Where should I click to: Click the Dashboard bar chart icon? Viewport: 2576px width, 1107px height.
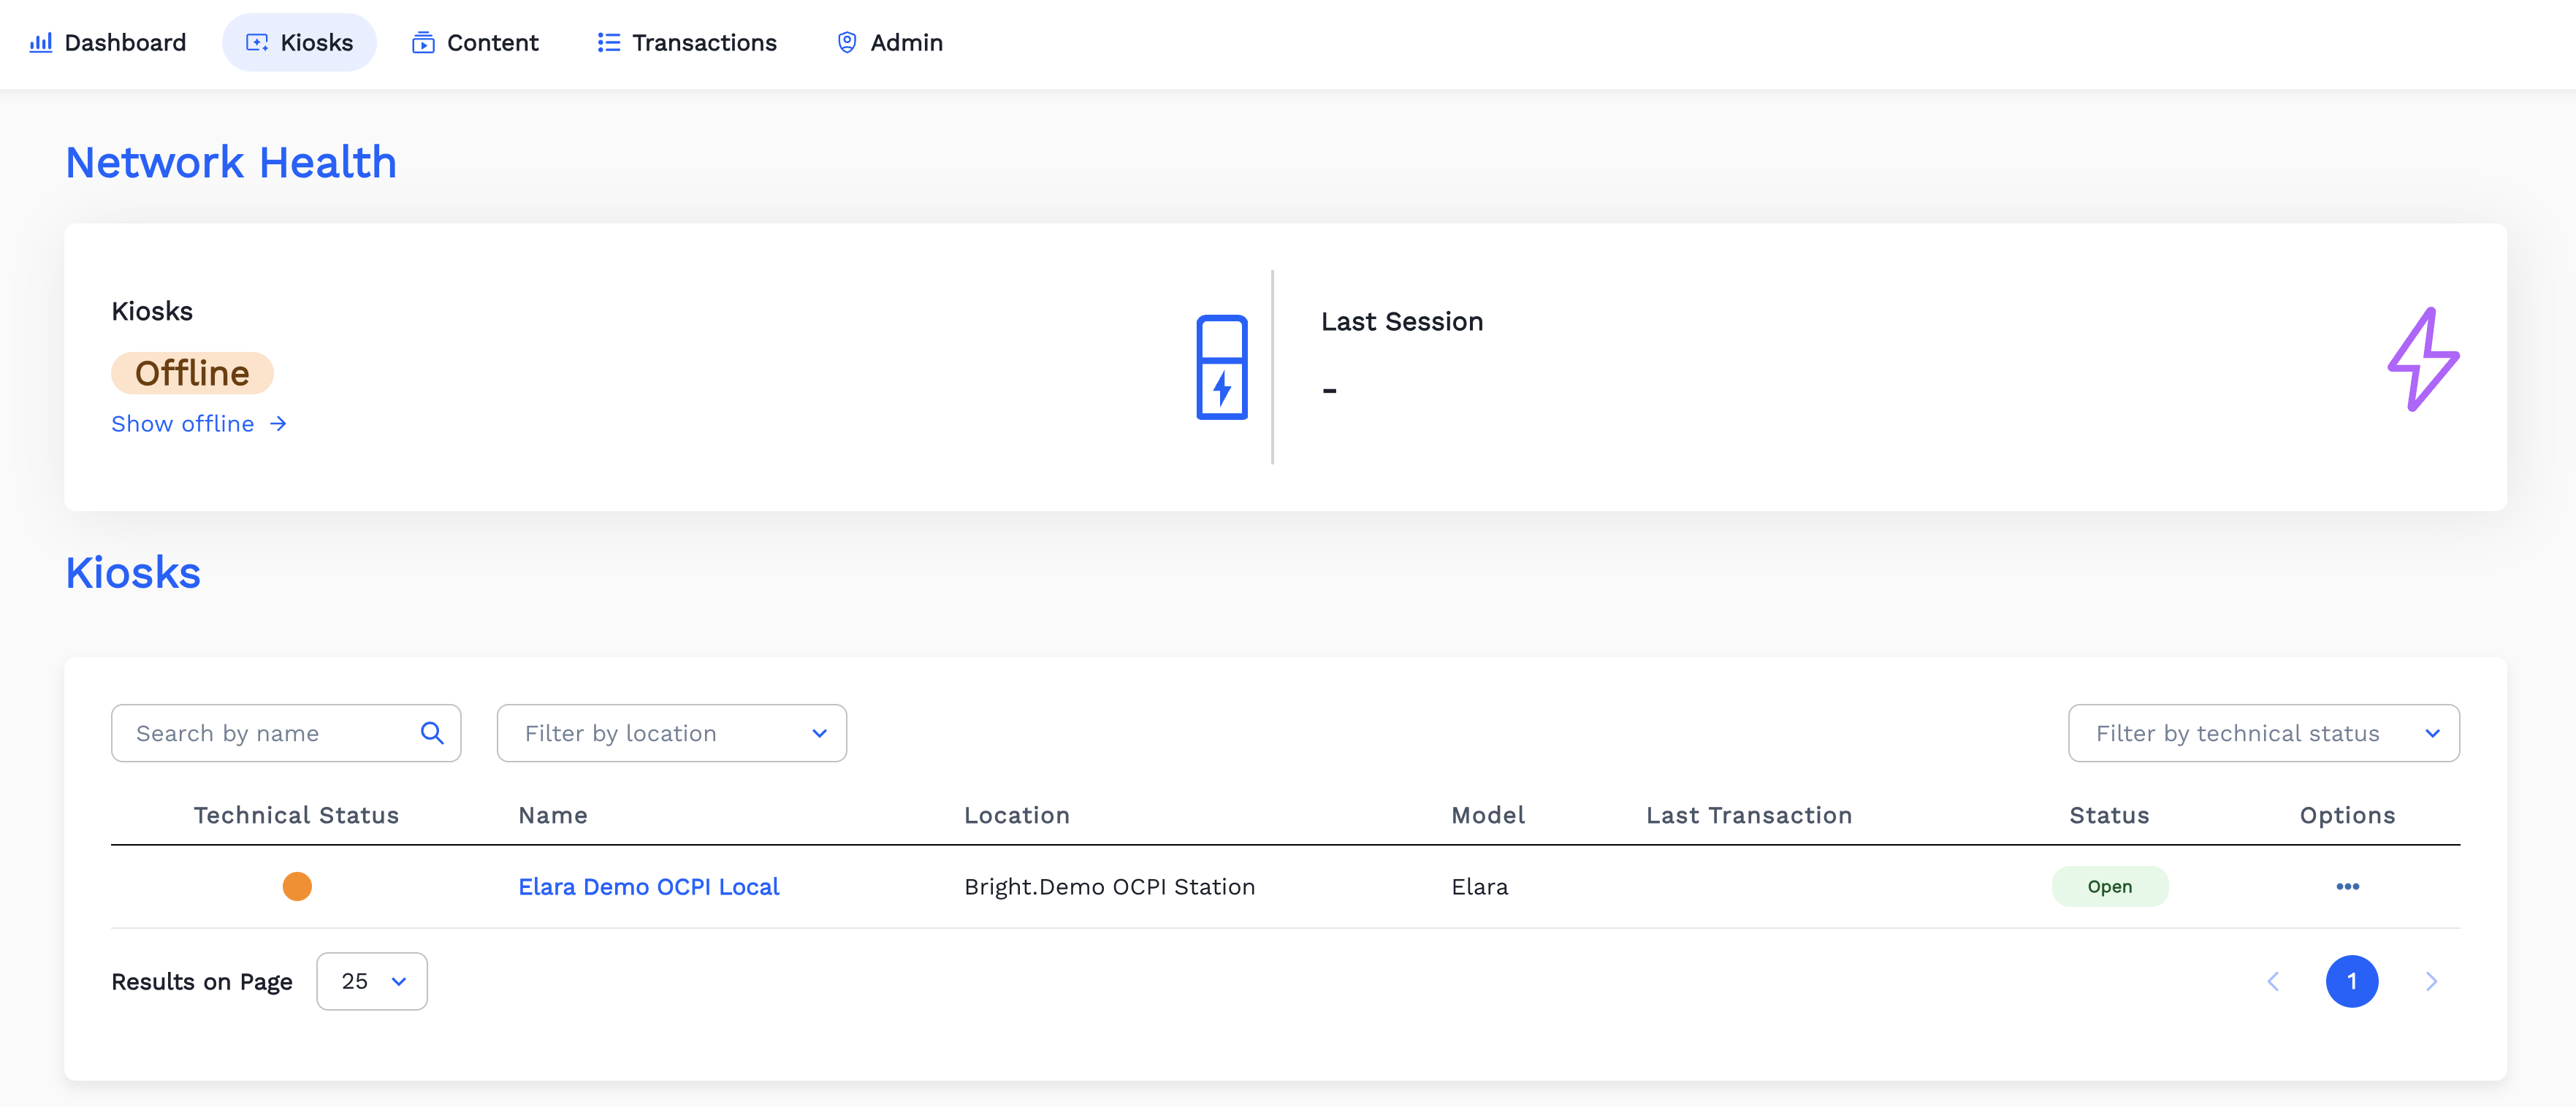click(x=40, y=43)
